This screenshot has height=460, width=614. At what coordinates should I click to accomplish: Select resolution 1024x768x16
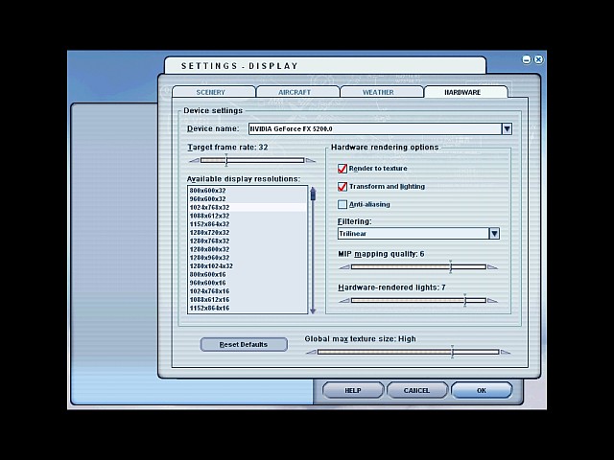pos(248,291)
